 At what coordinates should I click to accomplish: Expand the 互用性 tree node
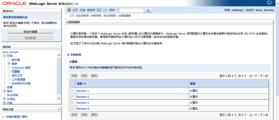click(x=4, y=99)
